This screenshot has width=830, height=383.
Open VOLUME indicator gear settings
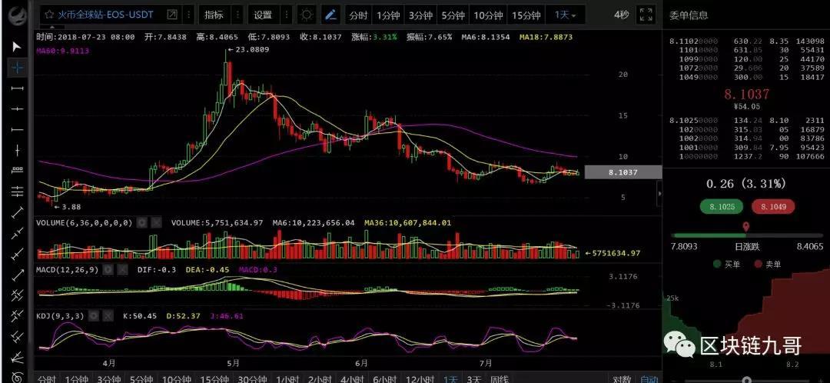click(141, 223)
